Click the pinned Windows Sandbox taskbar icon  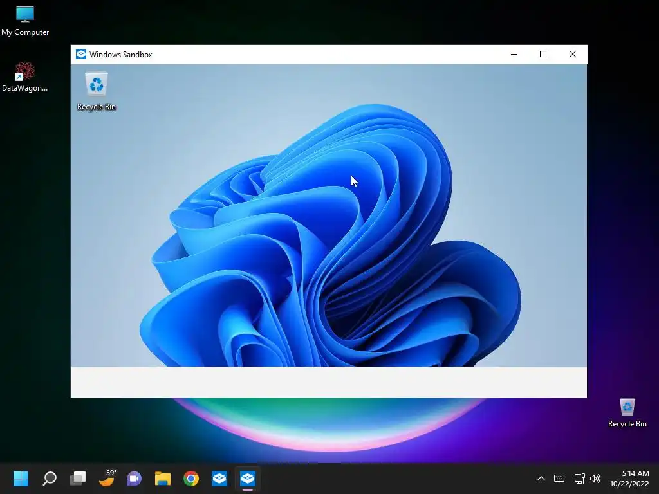tap(219, 479)
